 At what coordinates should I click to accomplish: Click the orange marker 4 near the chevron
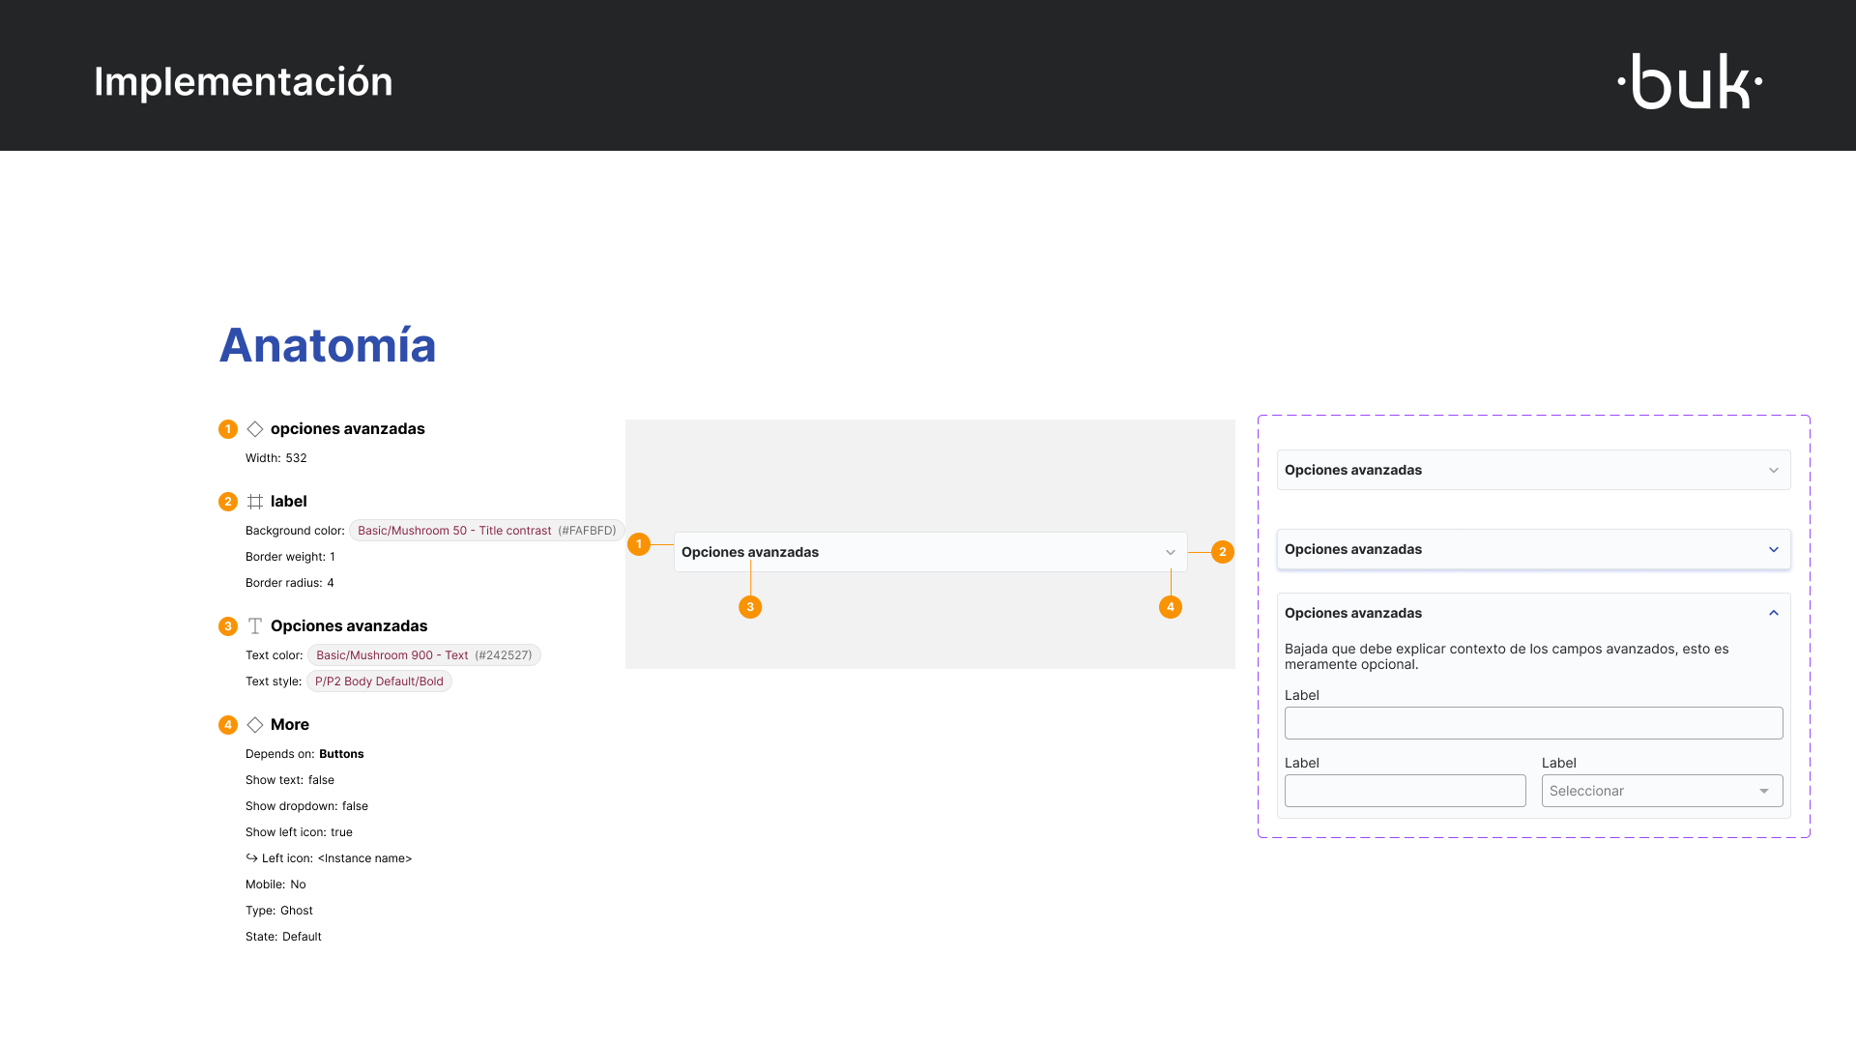1171,606
